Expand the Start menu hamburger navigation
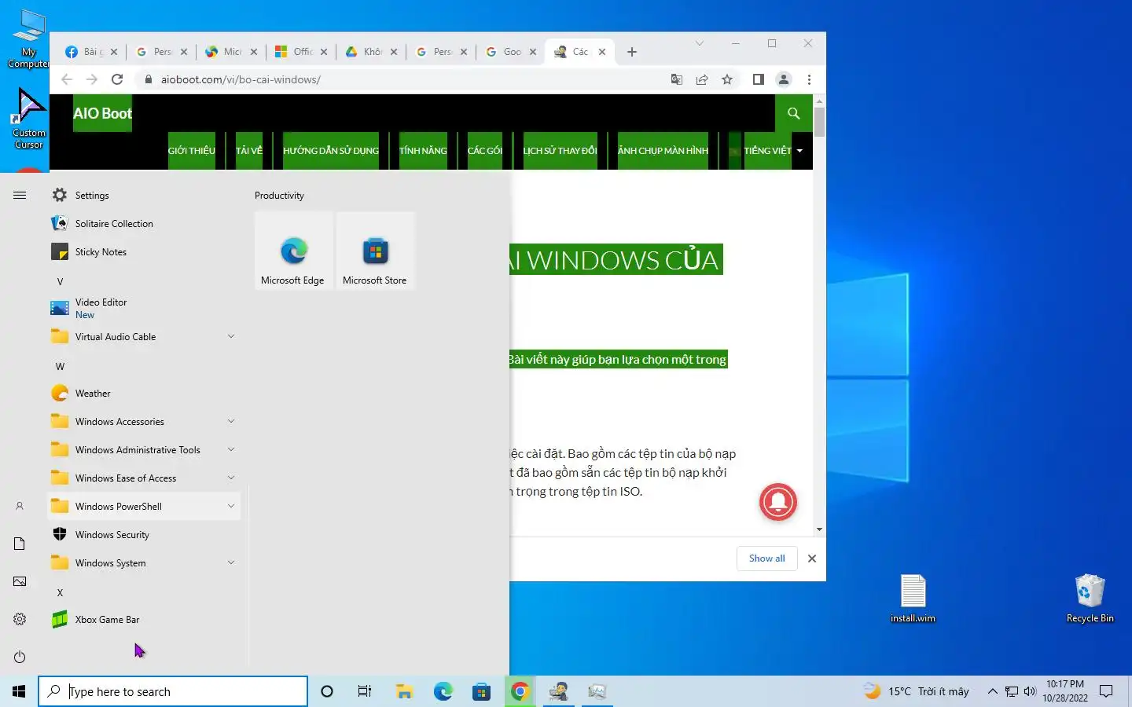The image size is (1132, 707). pos(20,195)
